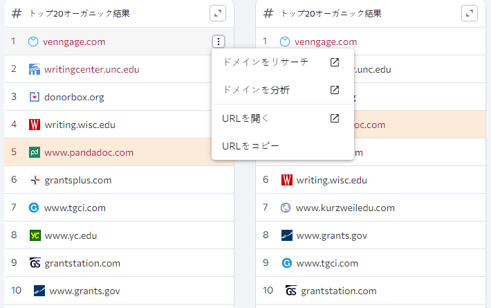Click venngage favicon in left list
The width and height of the screenshot is (491, 308).
(x=33, y=42)
